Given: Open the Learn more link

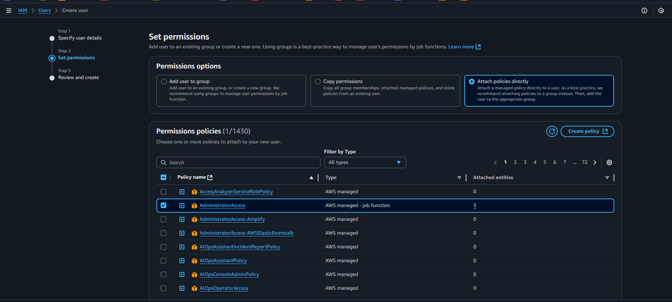Looking at the screenshot, I should pos(464,47).
